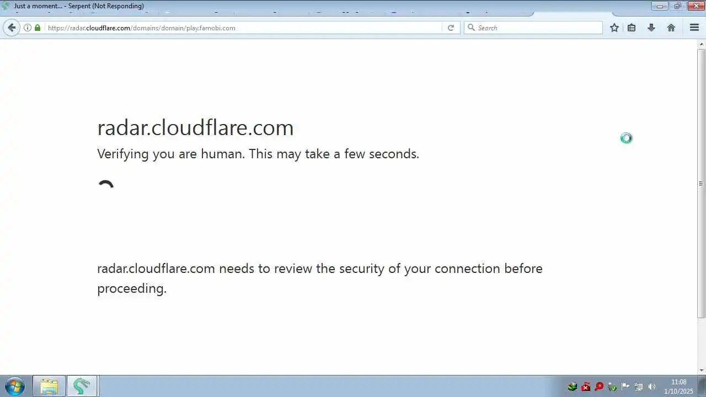Screen dimensions: 706x397
Task: Open the file explorer taskbar icon
Action: click(x=49, y=386)
